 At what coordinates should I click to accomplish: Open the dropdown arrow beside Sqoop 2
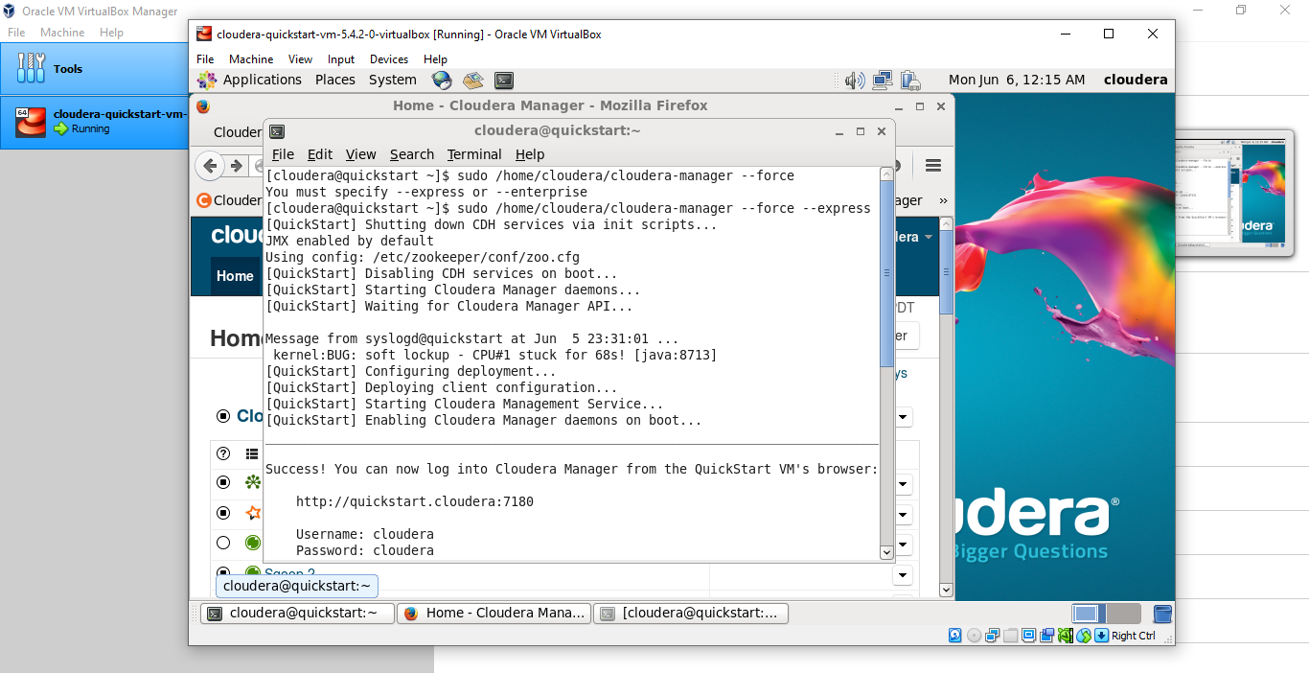point(902,574)
